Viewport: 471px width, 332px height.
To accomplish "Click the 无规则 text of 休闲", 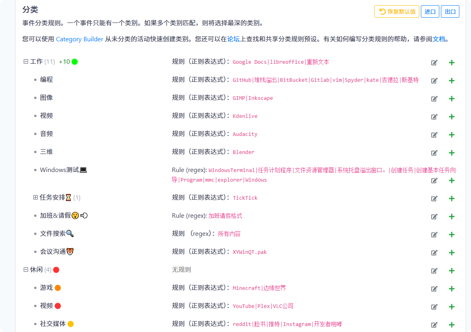I will [x=181, y=269].
